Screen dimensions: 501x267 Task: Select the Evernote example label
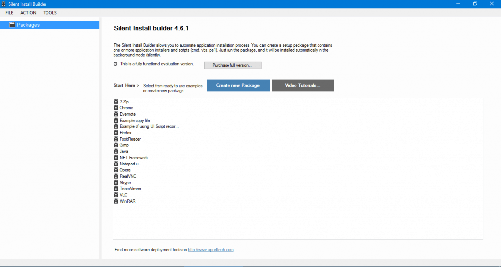[128, 114]
